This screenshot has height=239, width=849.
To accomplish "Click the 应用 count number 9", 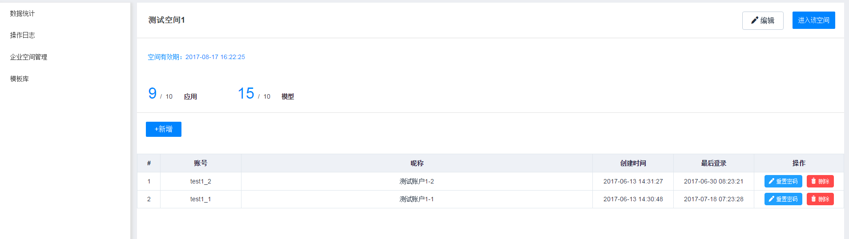I will (153, 93).
